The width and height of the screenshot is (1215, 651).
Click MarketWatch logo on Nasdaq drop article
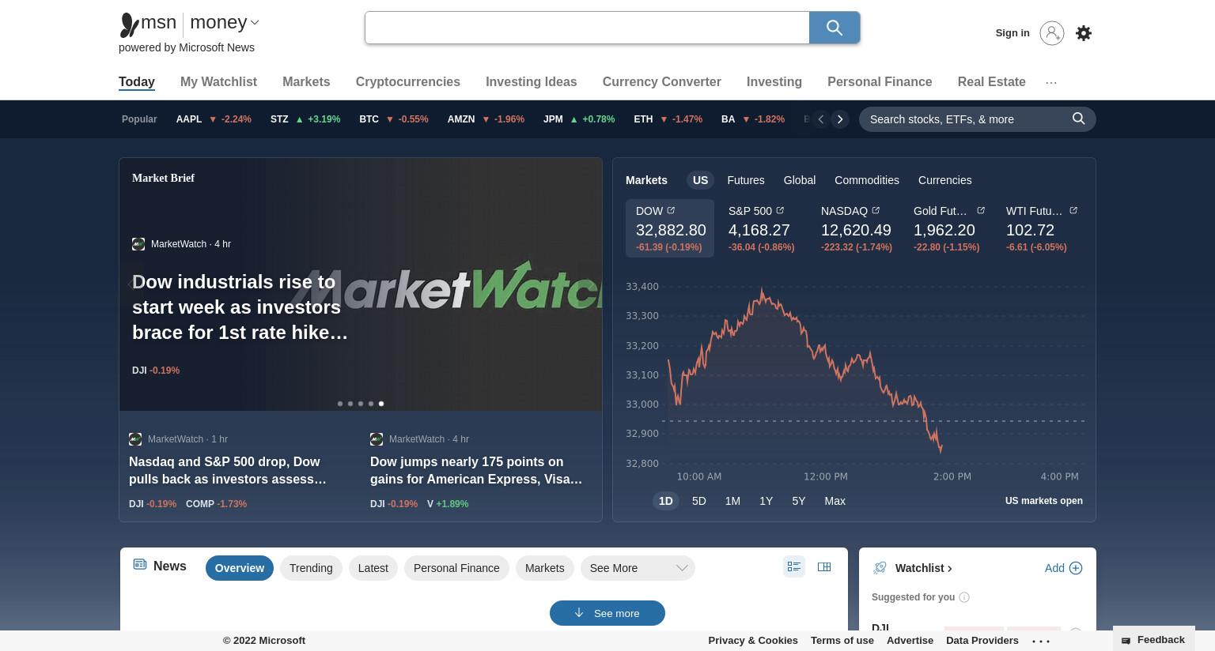[x=135, y=439]
